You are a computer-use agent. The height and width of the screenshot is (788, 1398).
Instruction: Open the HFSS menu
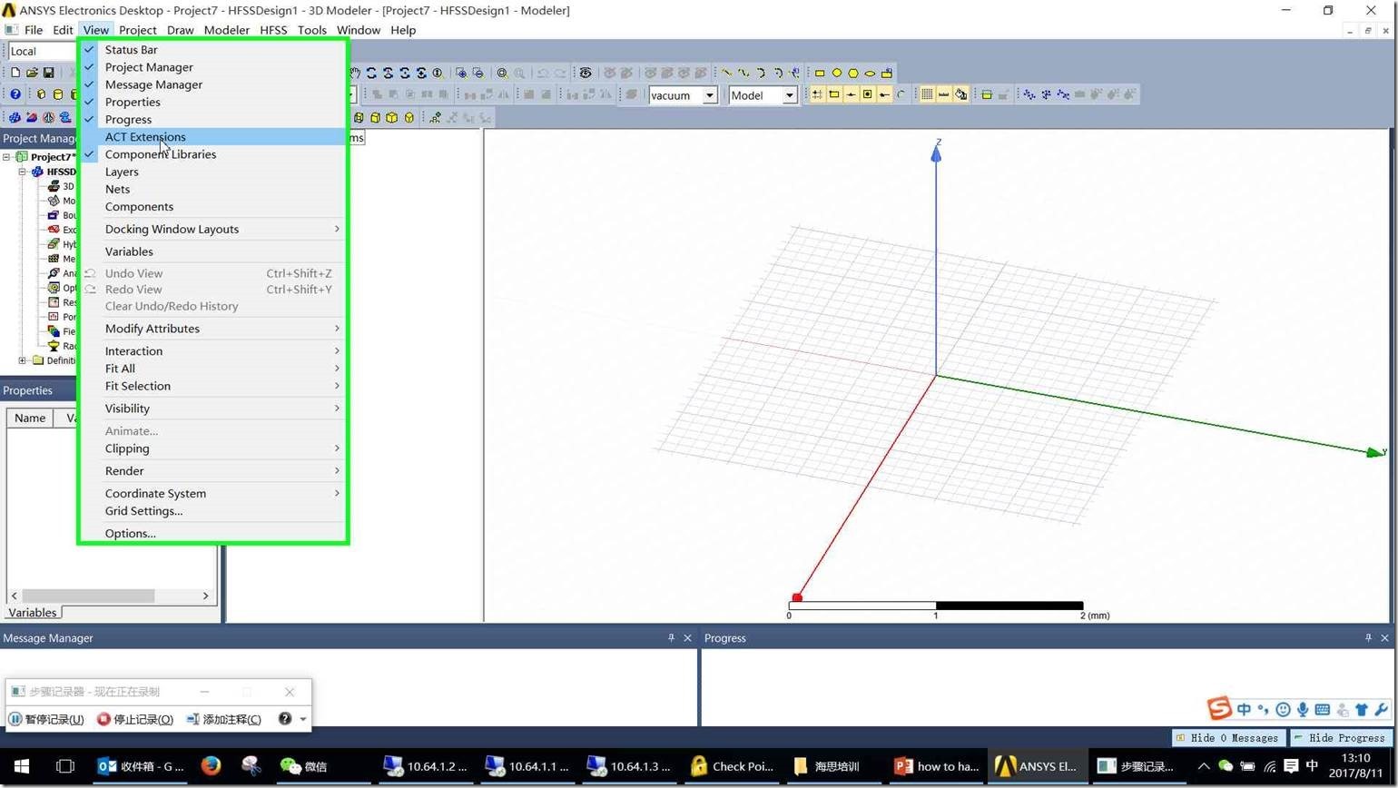[273, 30]
